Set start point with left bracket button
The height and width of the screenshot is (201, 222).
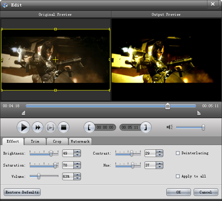point(89,127)
